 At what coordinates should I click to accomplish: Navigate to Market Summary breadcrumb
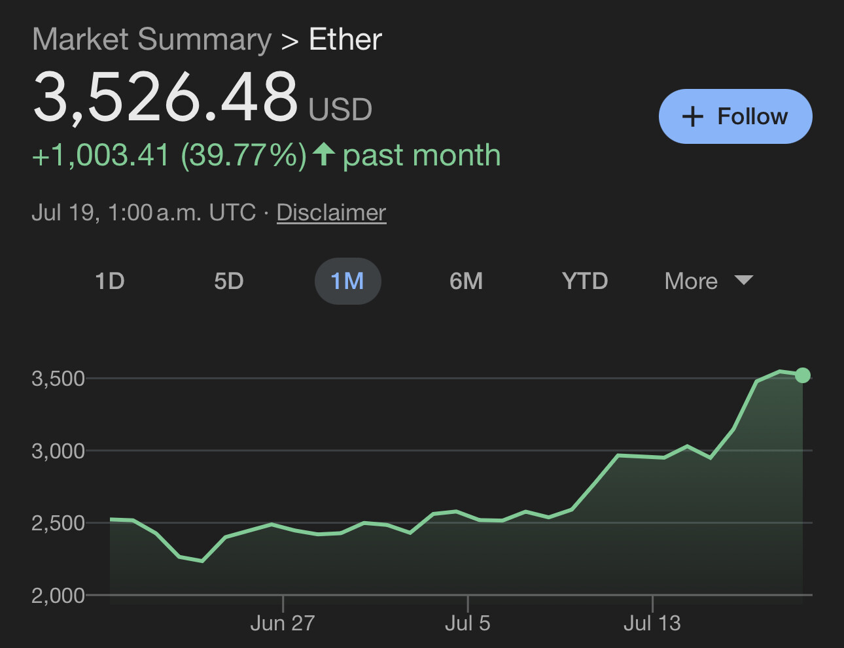[152, 39]
